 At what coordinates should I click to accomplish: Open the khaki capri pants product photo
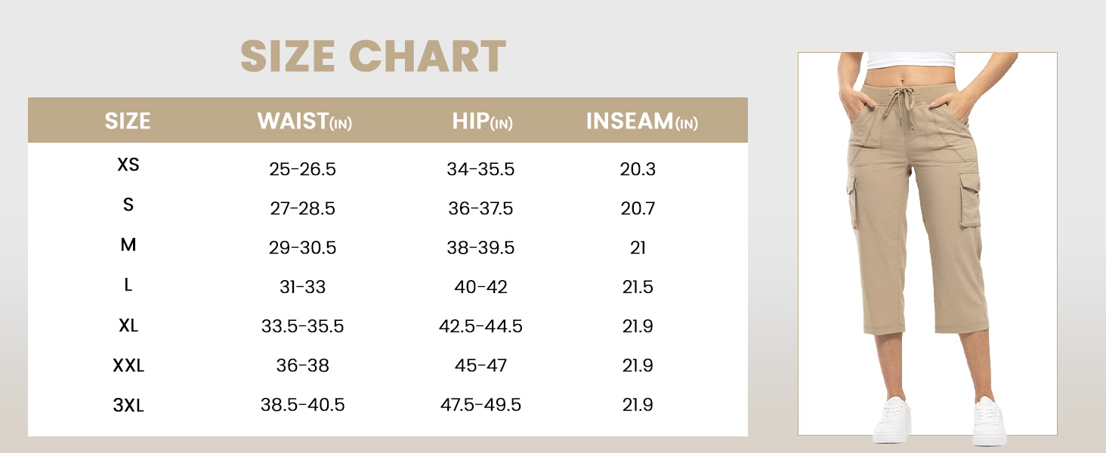click(x=927, y=243)
